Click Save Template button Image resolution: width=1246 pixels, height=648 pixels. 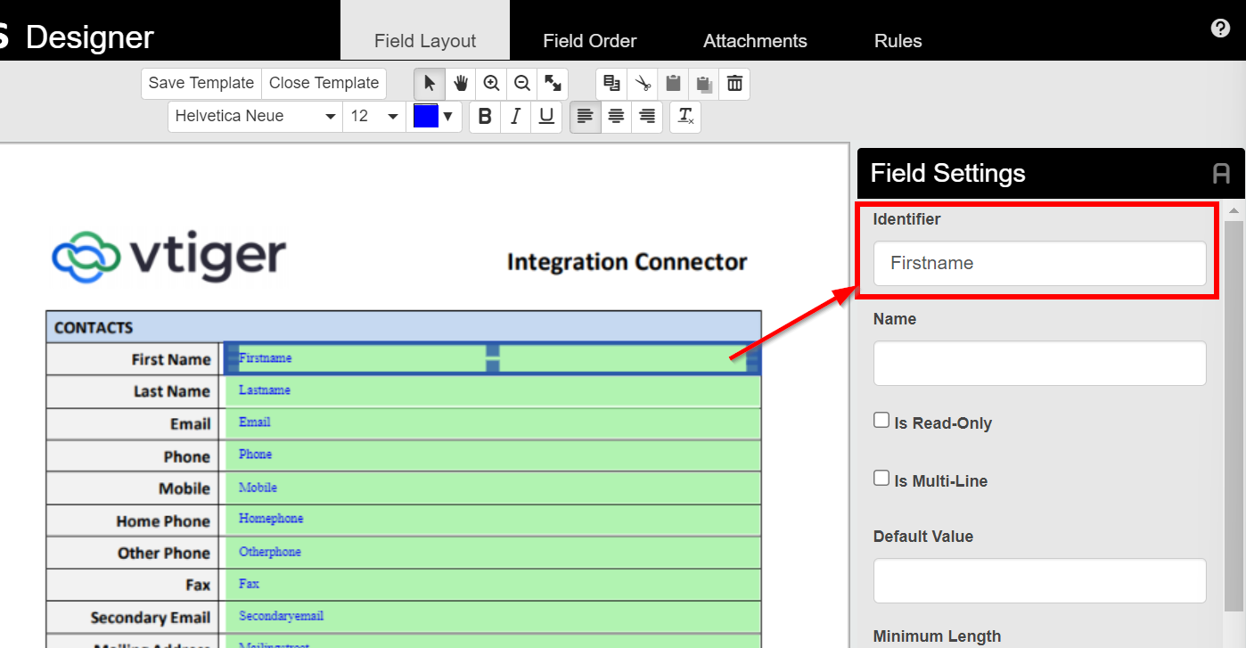click(201, 83)
